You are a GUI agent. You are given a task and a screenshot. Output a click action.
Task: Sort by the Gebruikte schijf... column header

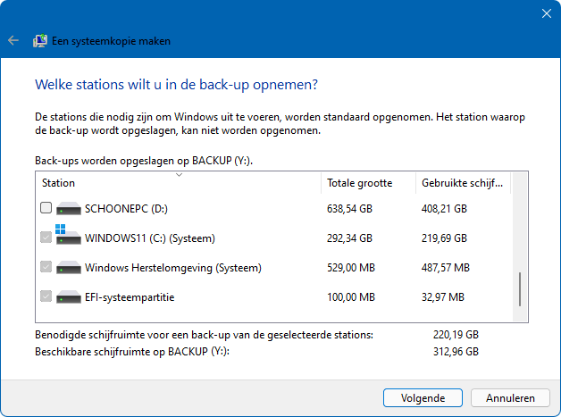pyautogui.click(x=463, y=183)
